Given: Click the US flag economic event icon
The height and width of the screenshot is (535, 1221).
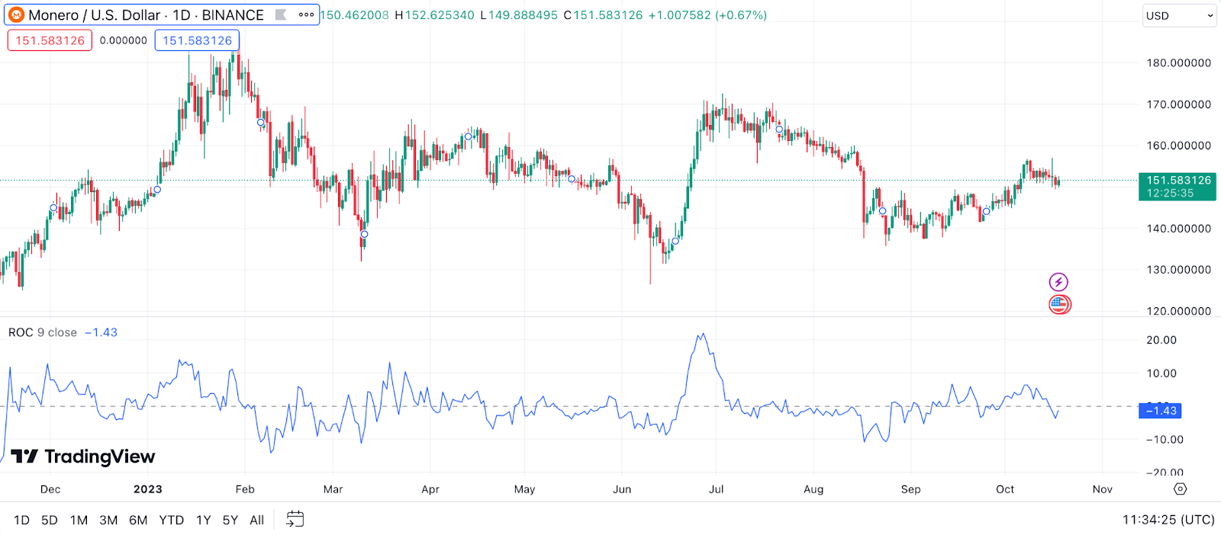Looking at the screenshot, I should (x=1059, y=304).
